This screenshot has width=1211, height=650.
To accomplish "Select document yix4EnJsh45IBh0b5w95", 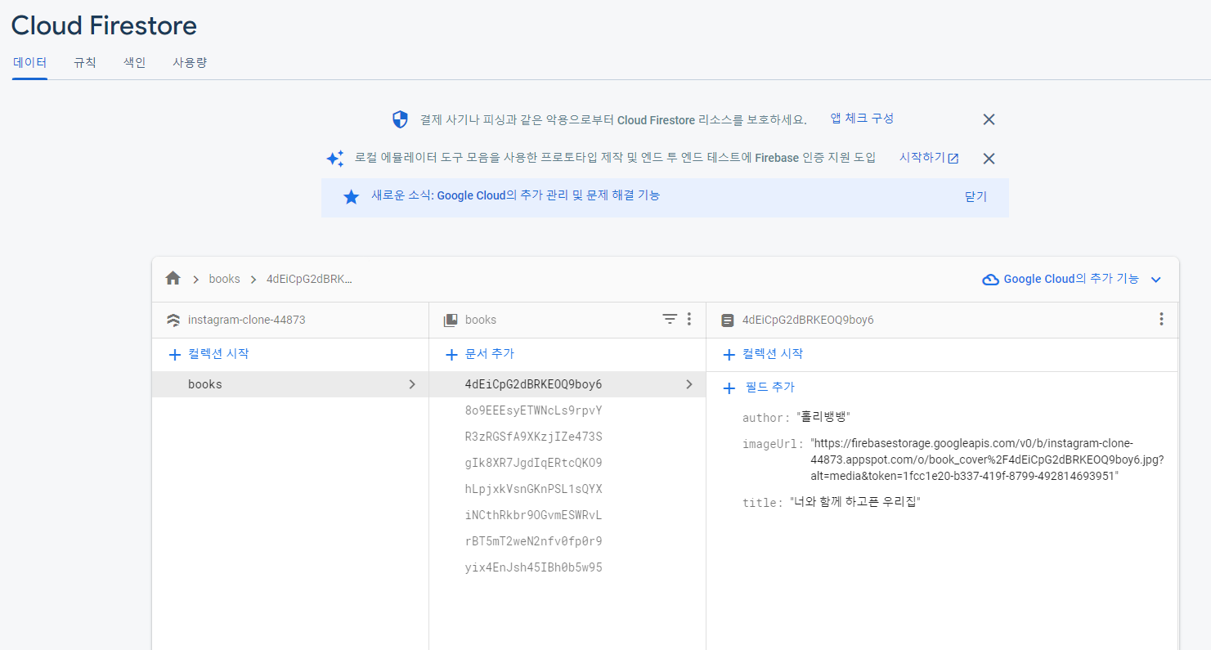I will coord(567,567).
